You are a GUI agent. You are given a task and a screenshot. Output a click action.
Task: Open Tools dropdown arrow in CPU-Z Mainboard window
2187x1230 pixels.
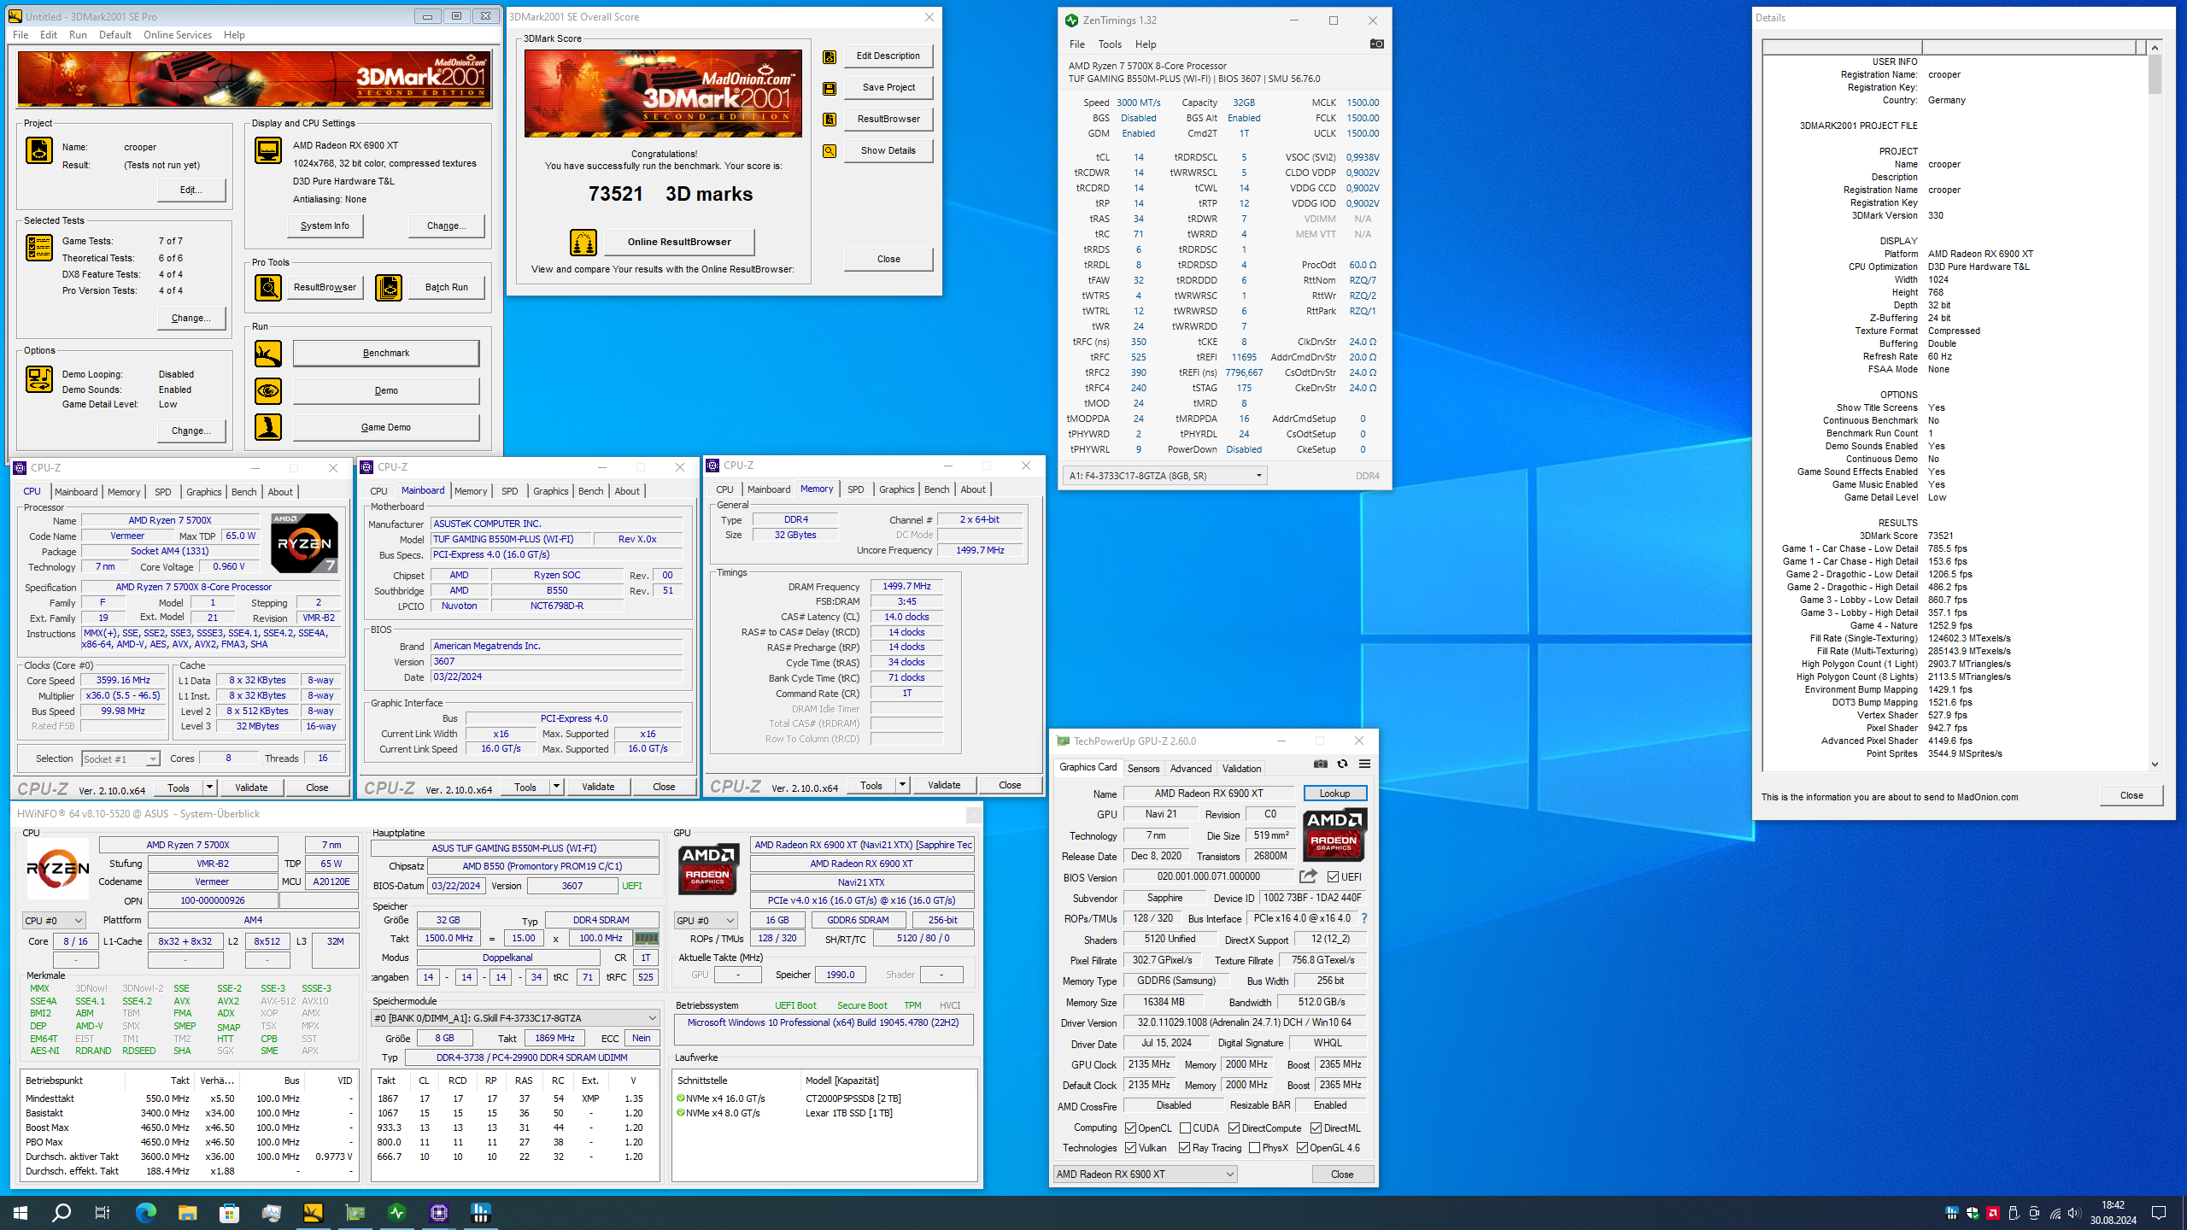(556, 787)
